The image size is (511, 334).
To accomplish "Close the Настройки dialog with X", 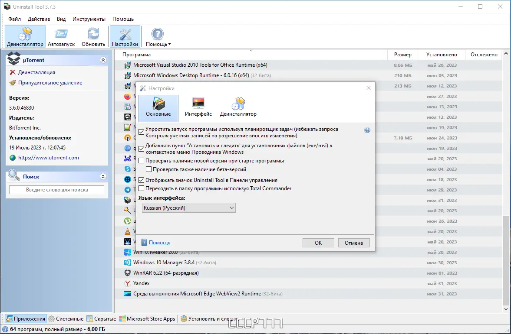I will [x=368, y=88].
